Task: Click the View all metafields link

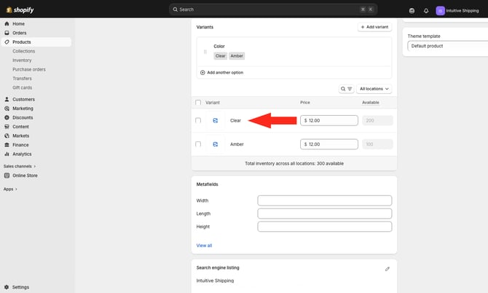Action: coord(204,246)
